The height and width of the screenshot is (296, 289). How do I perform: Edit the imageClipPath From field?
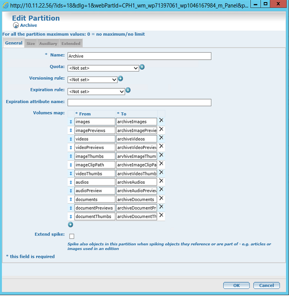pos(95,165)
